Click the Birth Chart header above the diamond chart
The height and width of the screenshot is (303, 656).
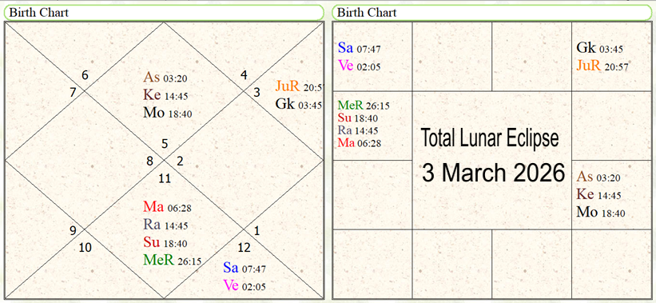tap(164, 12)
